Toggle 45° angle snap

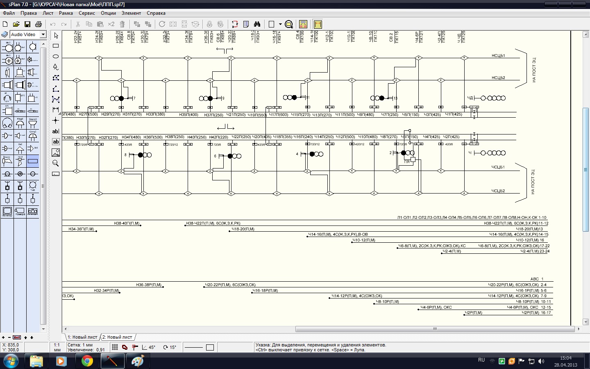pos(149,347)
